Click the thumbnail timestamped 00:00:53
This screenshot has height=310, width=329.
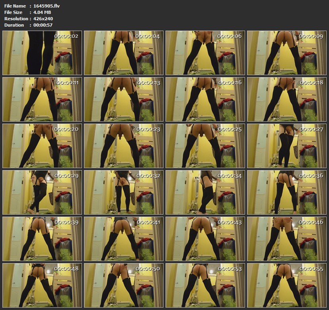click(x=205, y=285)
